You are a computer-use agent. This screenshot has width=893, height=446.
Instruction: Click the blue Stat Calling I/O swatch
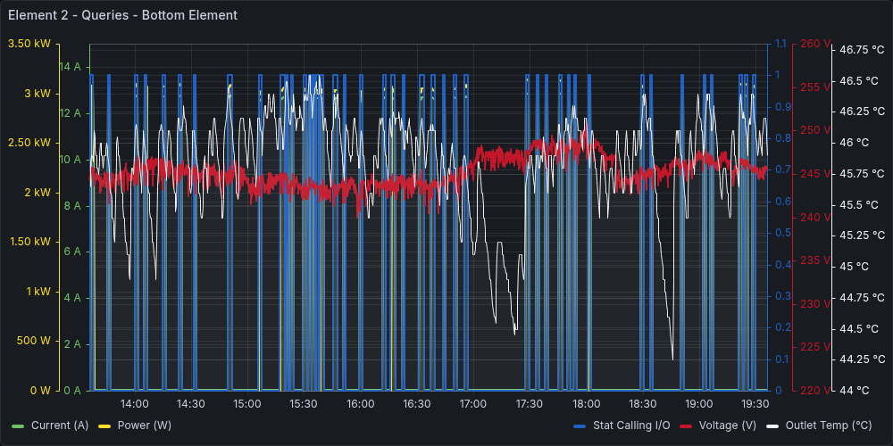[580, 425]
